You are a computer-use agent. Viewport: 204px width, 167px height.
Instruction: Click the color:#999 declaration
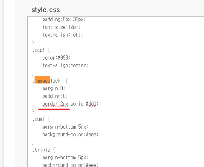[56, 58]
